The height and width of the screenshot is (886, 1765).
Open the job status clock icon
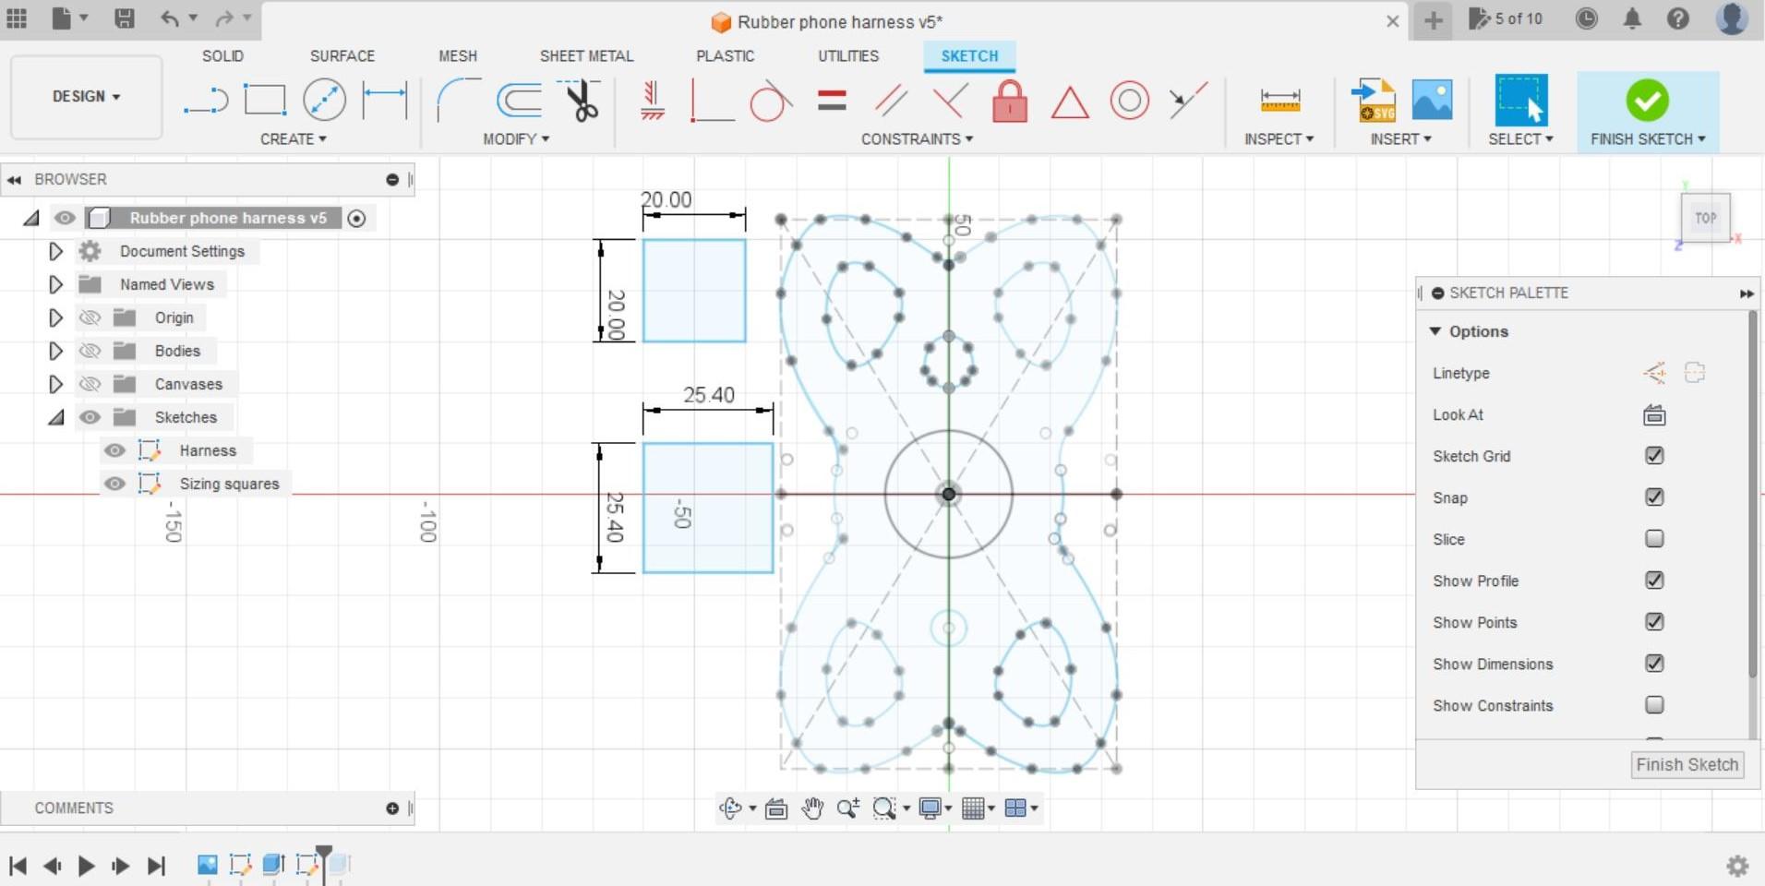click(x=1586, y=18)
